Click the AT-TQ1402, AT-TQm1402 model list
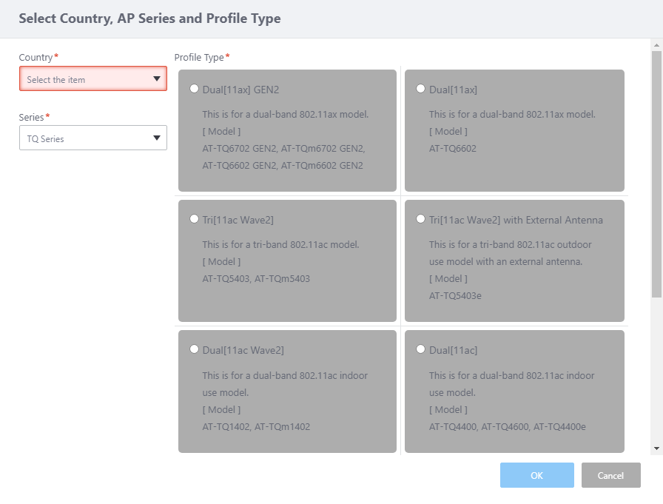 pyautogui.click(x=256, y=427)
